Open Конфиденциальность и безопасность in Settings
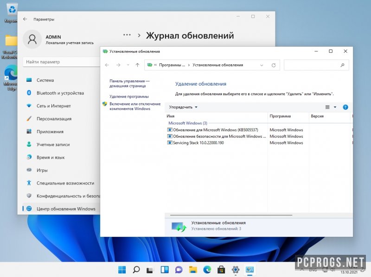Screen dimensions: 371x277 (x=61, y=196)
